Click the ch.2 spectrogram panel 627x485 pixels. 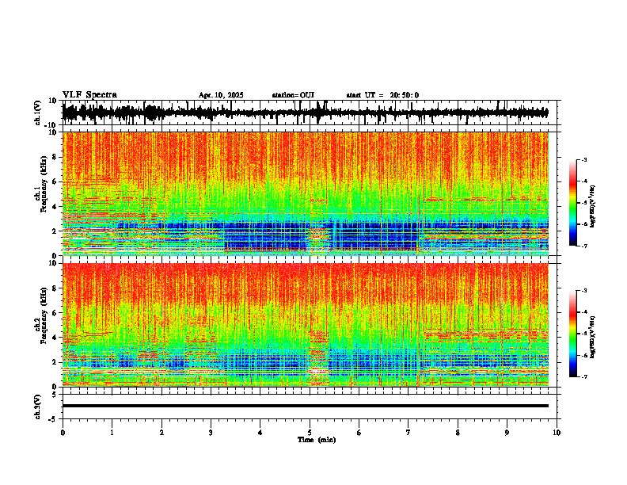305,325
